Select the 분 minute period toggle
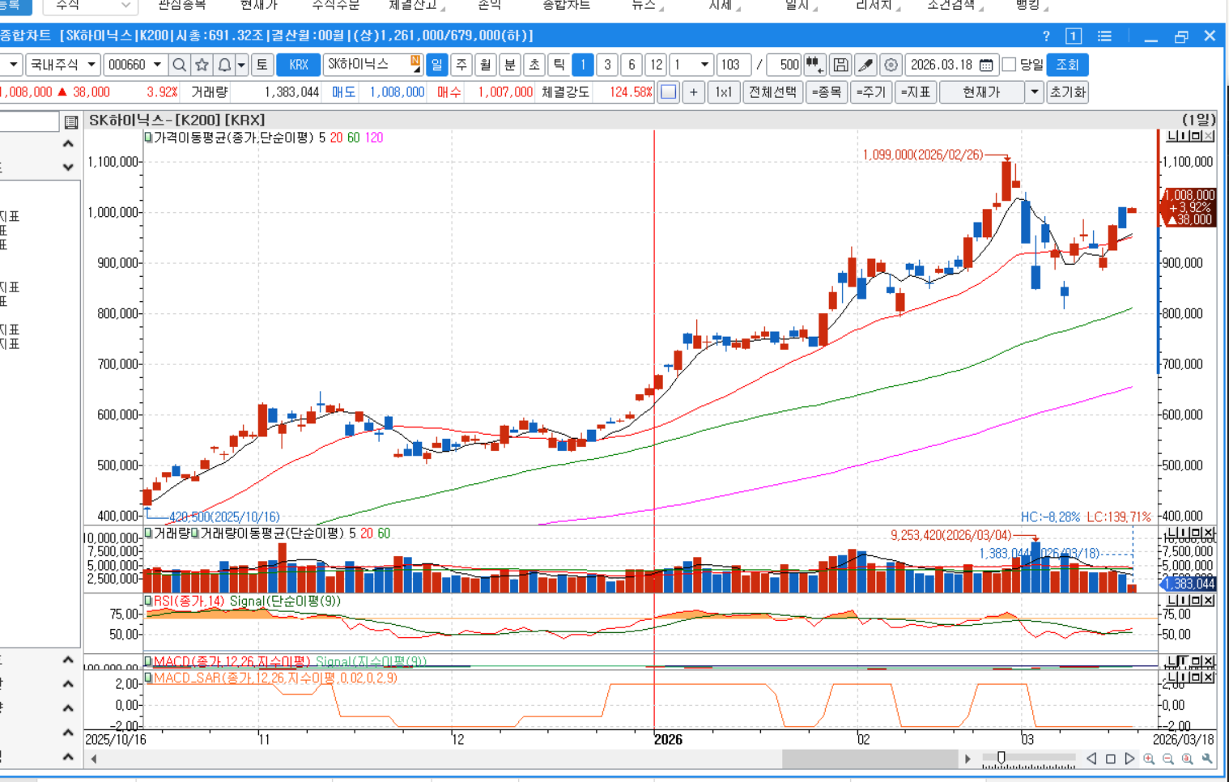 point(510,65)
